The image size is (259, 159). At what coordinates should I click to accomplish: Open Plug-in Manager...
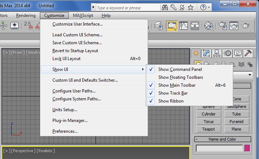70,121
